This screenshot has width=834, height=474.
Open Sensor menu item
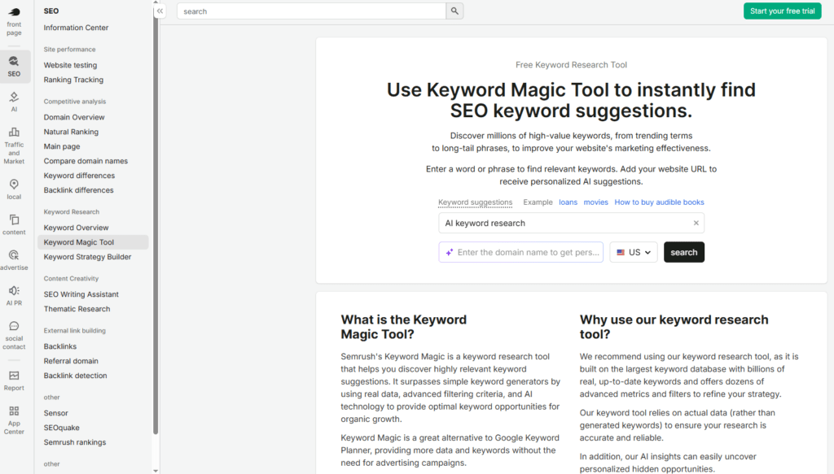pos(56,413)
